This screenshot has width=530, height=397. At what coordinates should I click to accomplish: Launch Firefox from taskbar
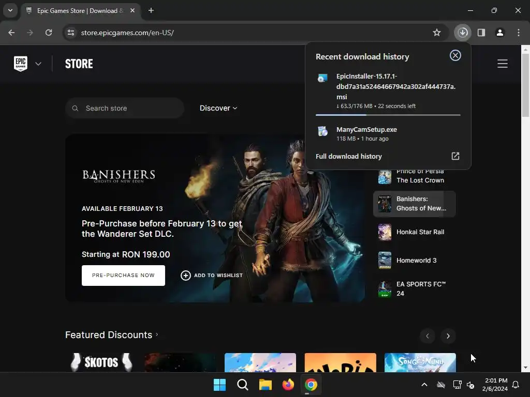point(288,385)
